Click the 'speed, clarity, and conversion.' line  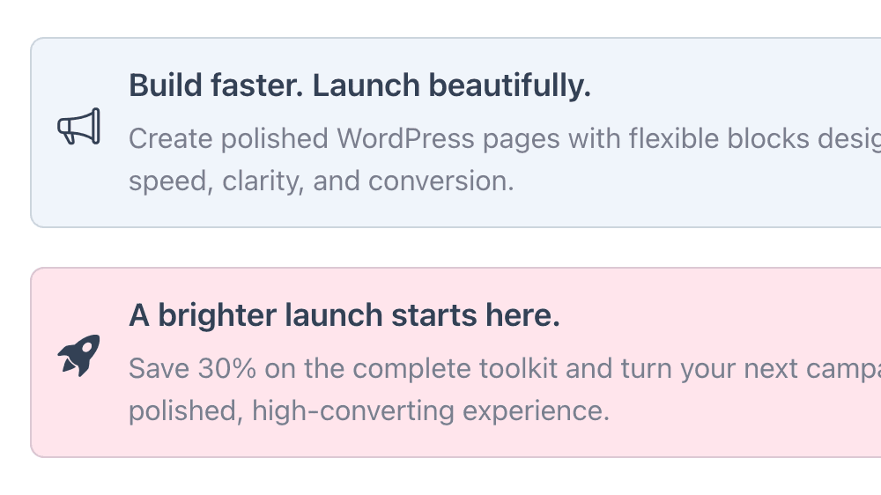tap(322, 181)
